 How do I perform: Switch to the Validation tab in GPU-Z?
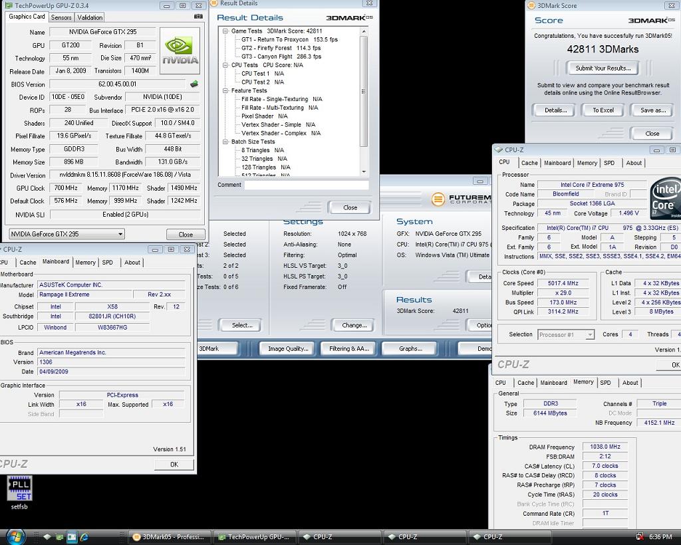(x=90, y=17)
